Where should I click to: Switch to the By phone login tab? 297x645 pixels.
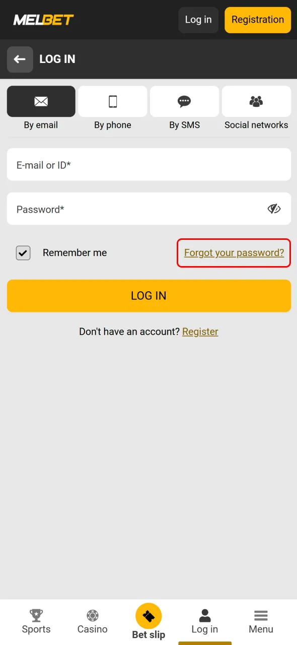click(112, 108)
